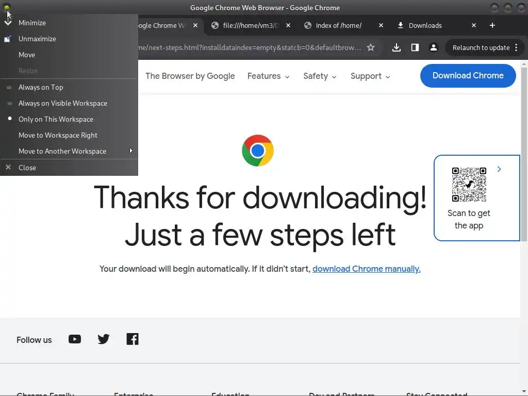Click the scrollbar up arrow
This screenshot has width=528, height=396.
click(x=524, y=63)
